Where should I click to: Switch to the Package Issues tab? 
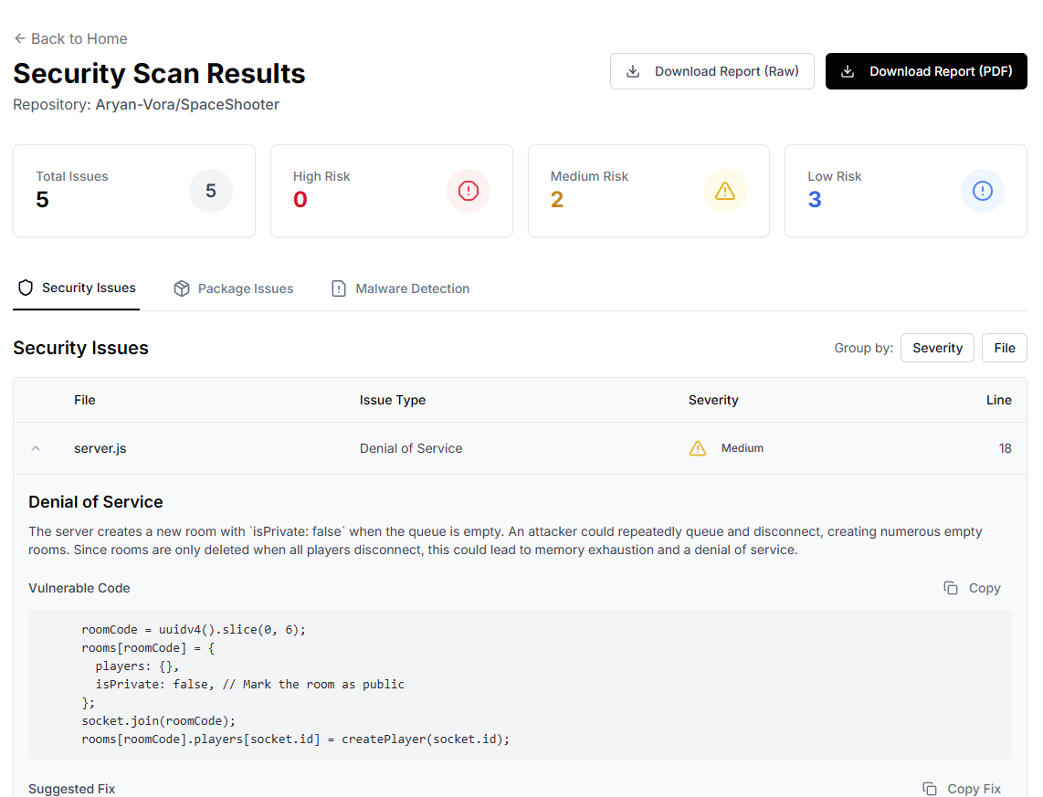pyautogui.click(x=234, y=288)
